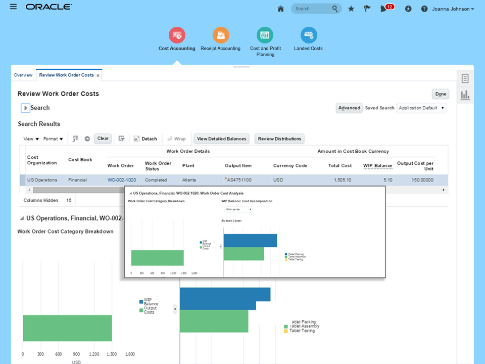The image size is (485, 364).
Task: Click the Wrap text toolbar item
Action: click(176, 139)
